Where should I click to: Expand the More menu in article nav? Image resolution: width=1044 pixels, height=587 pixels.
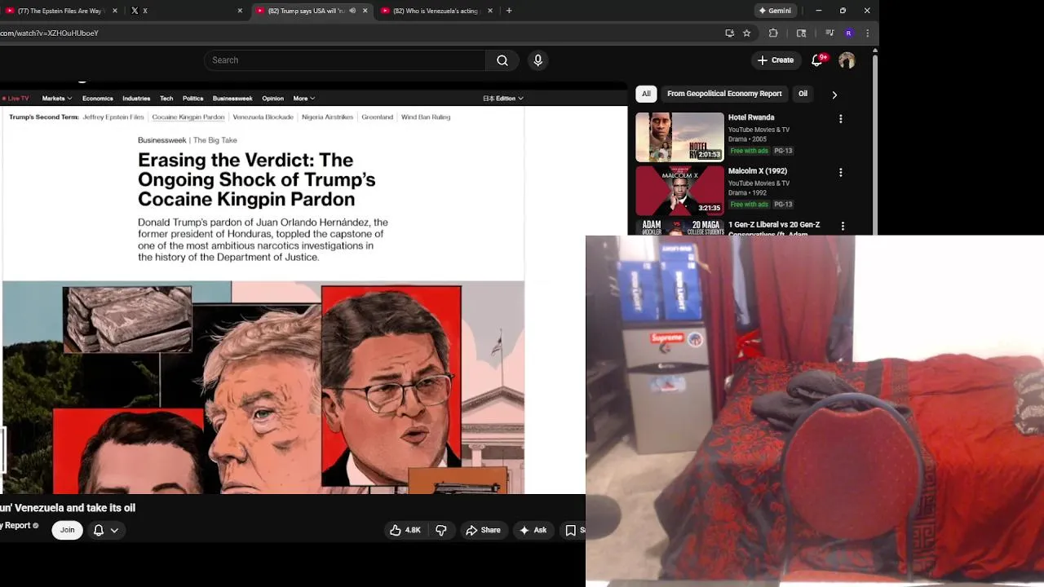[304, 99]
